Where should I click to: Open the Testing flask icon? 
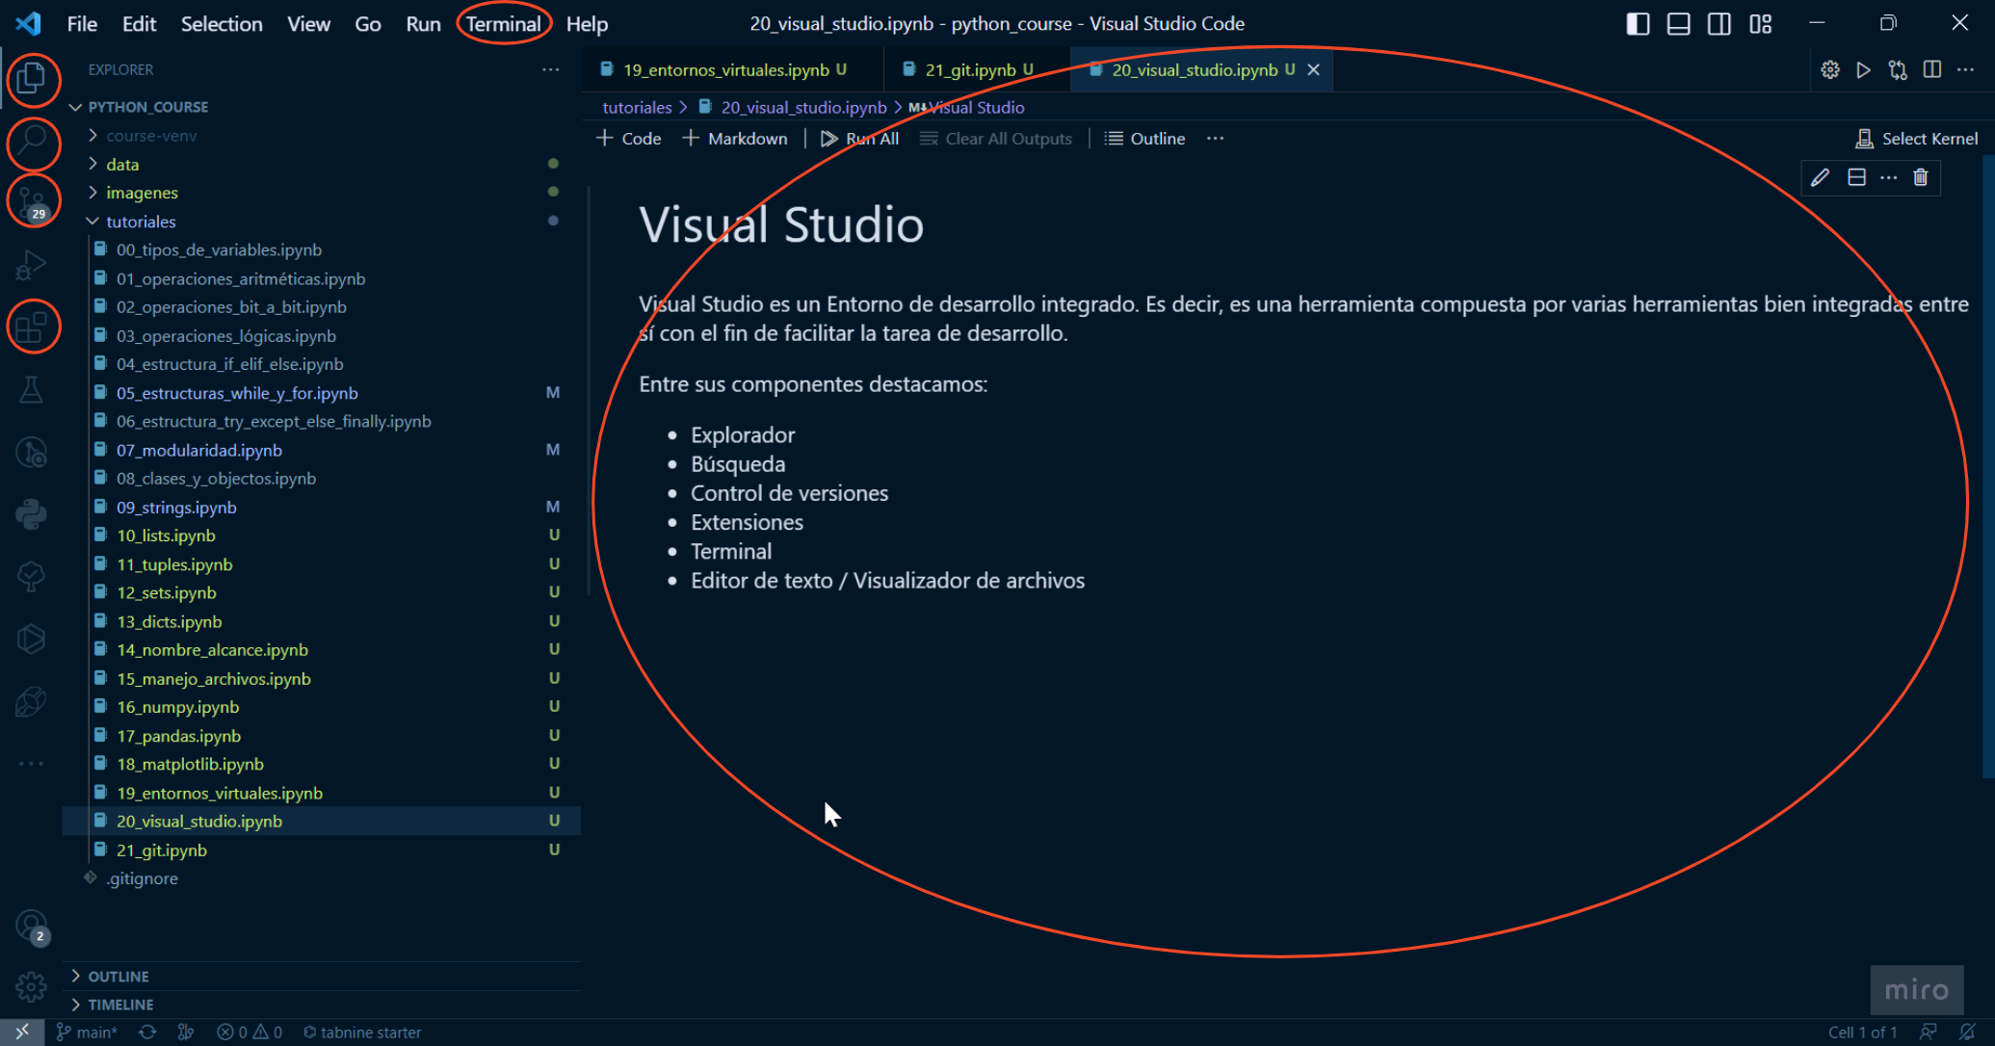point(32,389)
